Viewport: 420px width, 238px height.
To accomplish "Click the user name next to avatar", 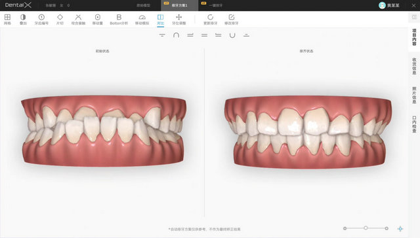I will (393, 5).
